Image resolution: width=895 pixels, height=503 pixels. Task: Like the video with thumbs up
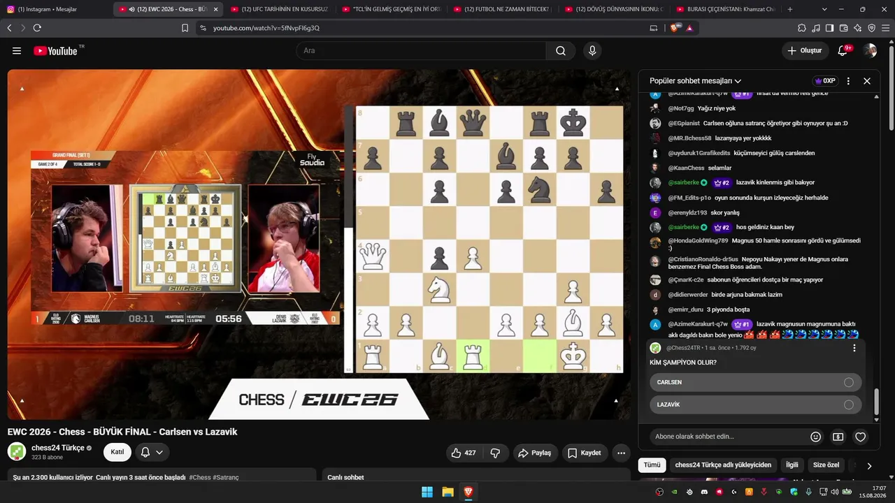[464, 453]
